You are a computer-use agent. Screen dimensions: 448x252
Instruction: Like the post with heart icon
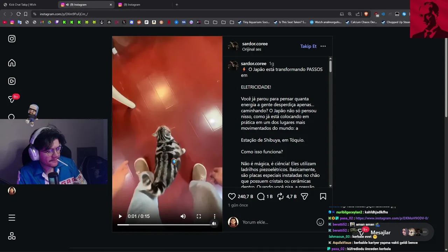point(232,197)
